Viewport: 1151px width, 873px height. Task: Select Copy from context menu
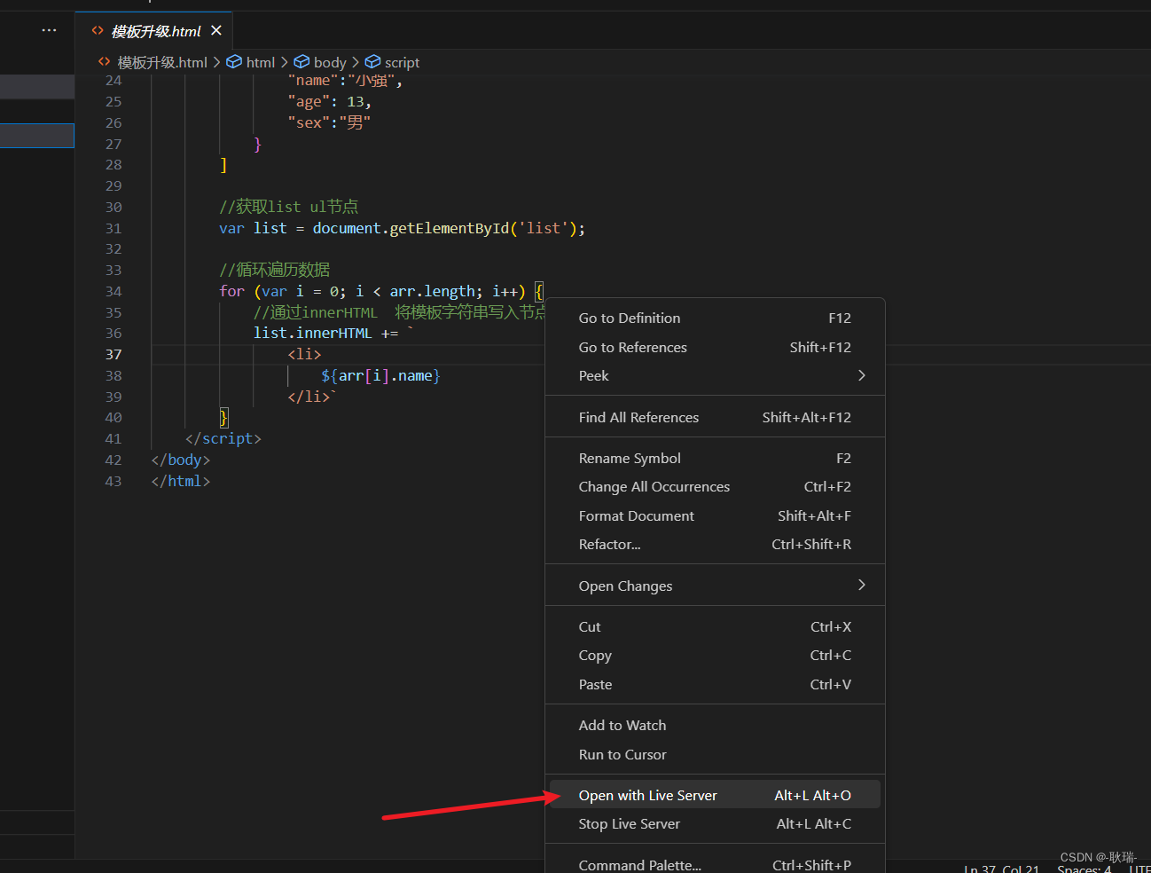pos(715,655)
